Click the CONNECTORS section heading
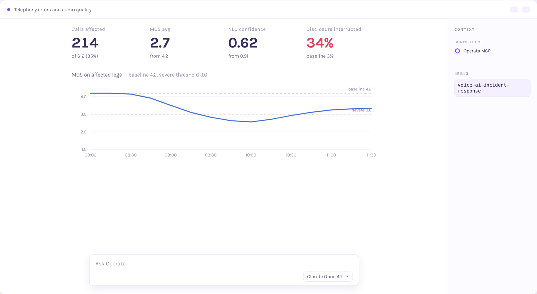The width and height of the screenshot is (537, 294). tap(468, 42)
